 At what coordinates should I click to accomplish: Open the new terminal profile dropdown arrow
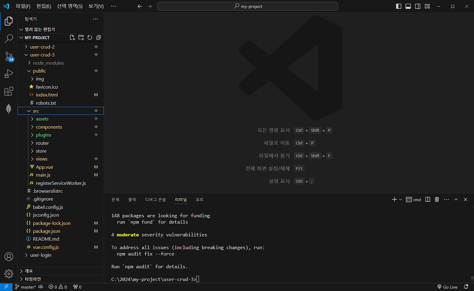[400, 199]
